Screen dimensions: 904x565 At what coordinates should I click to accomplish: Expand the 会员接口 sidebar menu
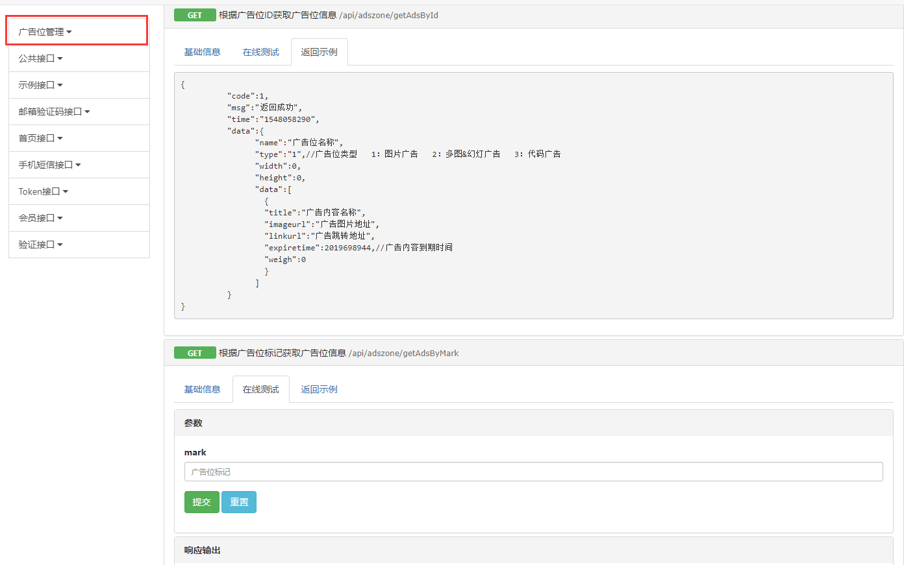click(x=79, y=218)
